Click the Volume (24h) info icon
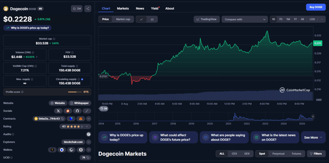Screen dimensions: 329x163 click(x=33, y=52)
